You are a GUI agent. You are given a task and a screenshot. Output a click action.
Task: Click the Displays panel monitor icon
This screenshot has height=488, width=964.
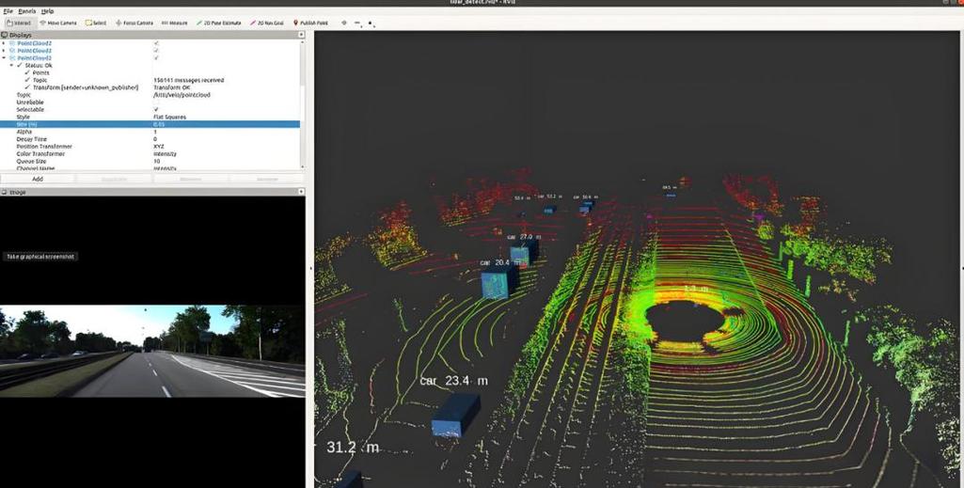pos(5,35)
